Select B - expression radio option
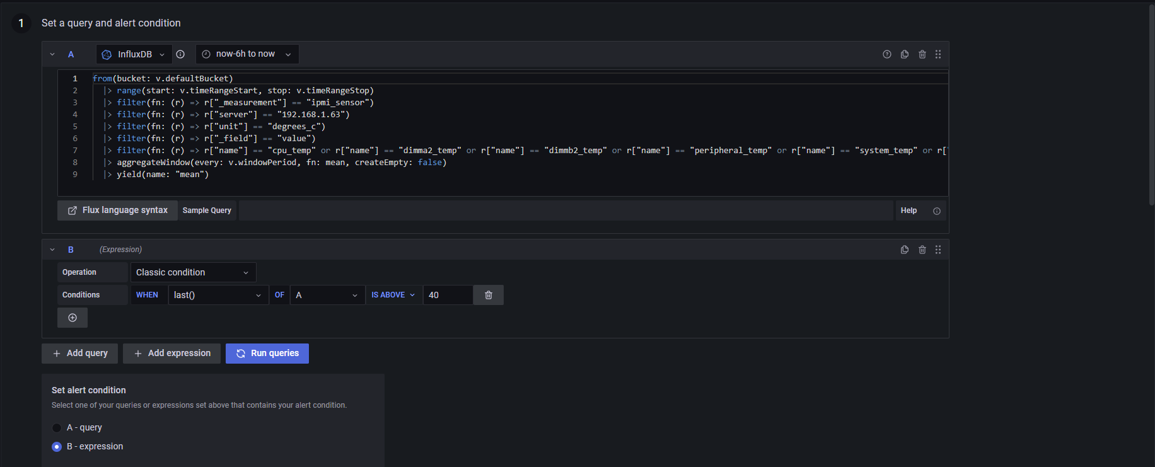The width and height of the screenshot is (1155, 467). 57,447
